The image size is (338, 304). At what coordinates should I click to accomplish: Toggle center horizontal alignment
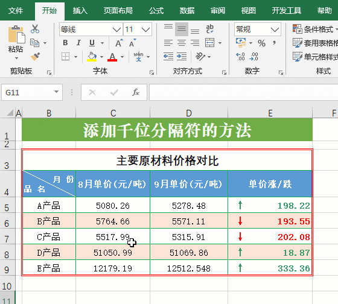tap(182, 43)
